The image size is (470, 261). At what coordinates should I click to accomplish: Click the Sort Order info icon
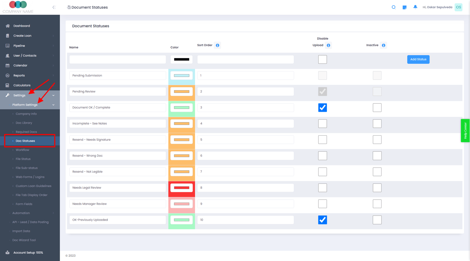click(x=218, y=45)
